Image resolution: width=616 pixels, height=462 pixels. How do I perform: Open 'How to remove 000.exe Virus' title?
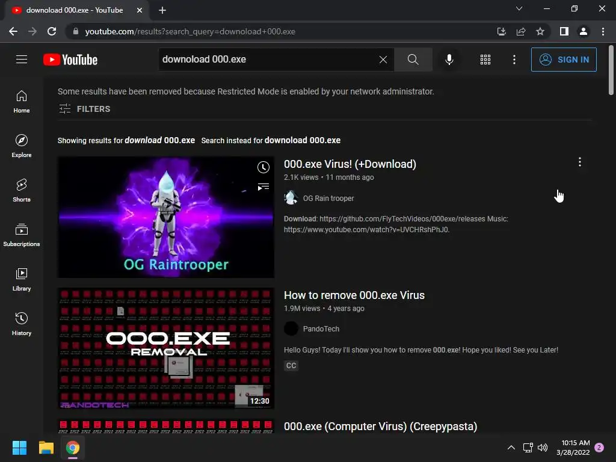pyautogui.click(x=354, y=295)
